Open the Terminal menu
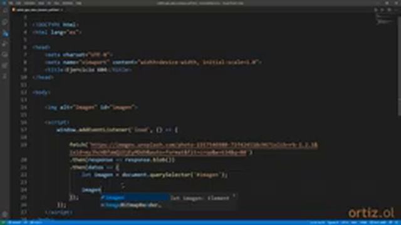Screen dimensions: 401x225 68,3
